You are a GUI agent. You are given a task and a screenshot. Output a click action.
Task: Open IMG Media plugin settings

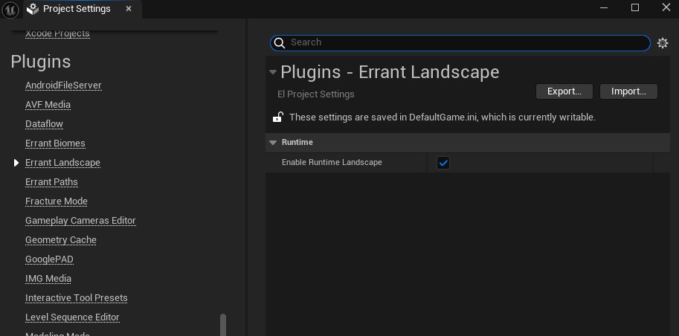tap(48, 279)
